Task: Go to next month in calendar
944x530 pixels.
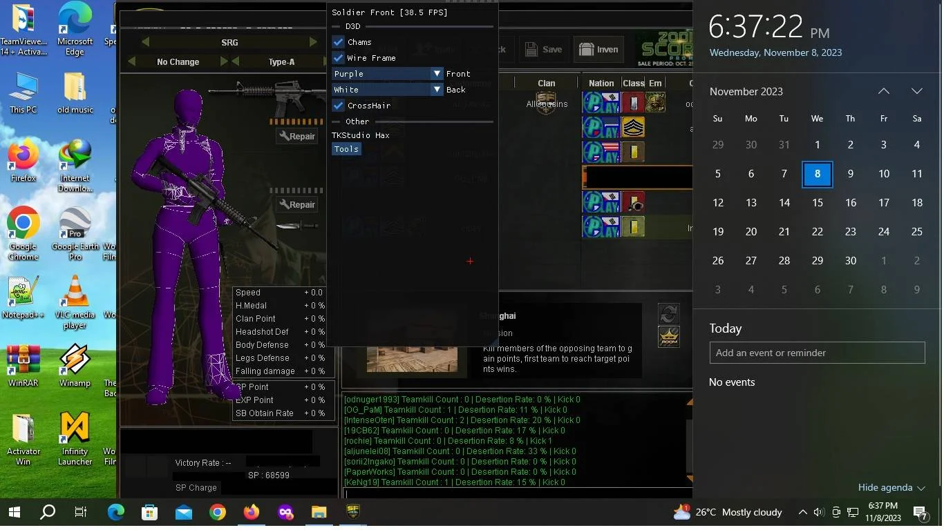Action: (x=917, y=91)
